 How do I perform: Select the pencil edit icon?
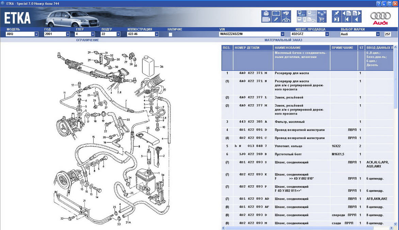pyautogui.click(x=276, y=20)
